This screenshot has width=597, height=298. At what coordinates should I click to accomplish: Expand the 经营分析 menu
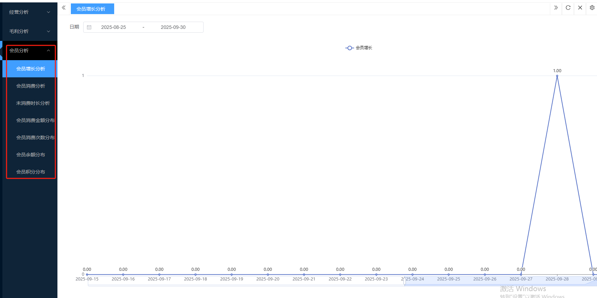pyautogui.click(x=30, y=12)
